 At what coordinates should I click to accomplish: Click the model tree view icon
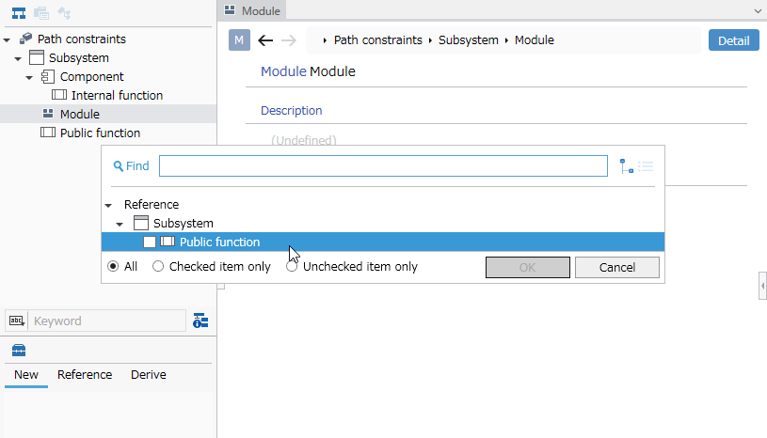click(x=19, y=13)
